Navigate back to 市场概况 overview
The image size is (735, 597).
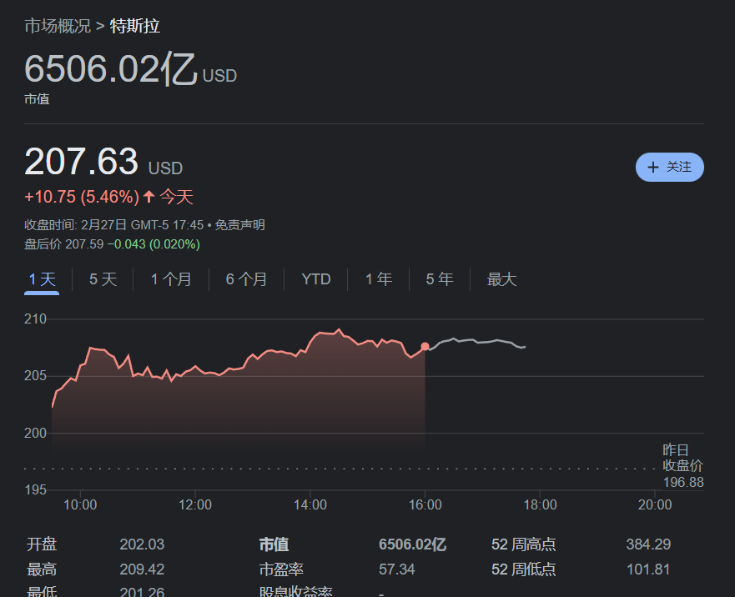pyautogui.click(x=58, y=26)
